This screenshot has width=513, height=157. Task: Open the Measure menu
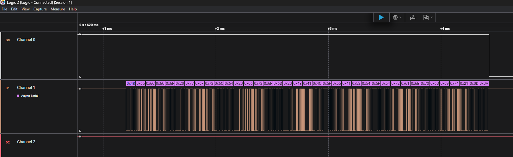click(x=58, y=9)
